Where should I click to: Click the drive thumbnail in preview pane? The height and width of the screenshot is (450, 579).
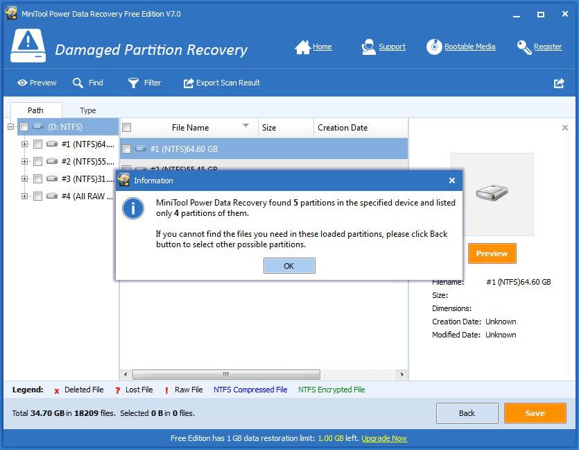click(x=492, y=194)
